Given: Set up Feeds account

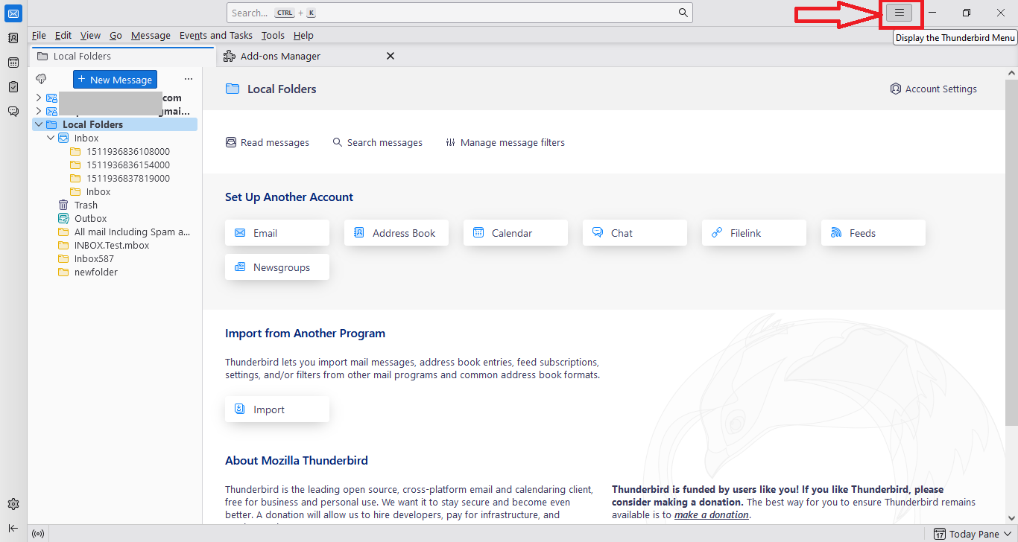Looking at the screenshot, I should 873,233.
